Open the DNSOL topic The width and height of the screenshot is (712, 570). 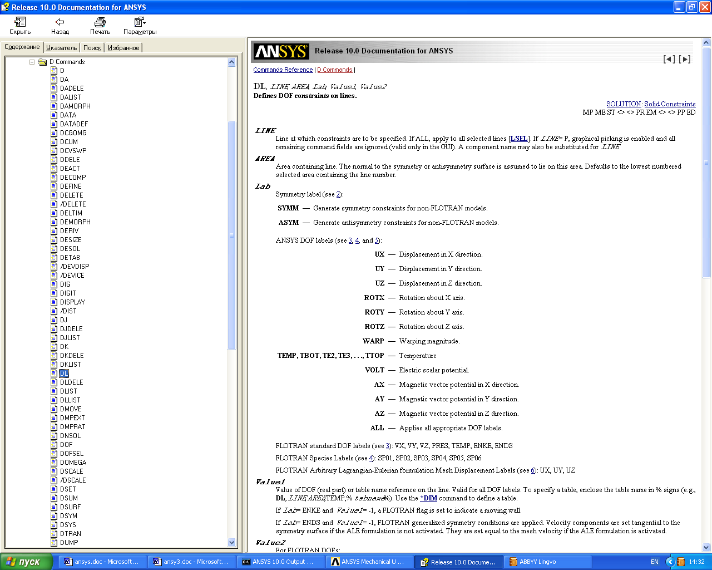pyautogui.click(x=70, y=436)
